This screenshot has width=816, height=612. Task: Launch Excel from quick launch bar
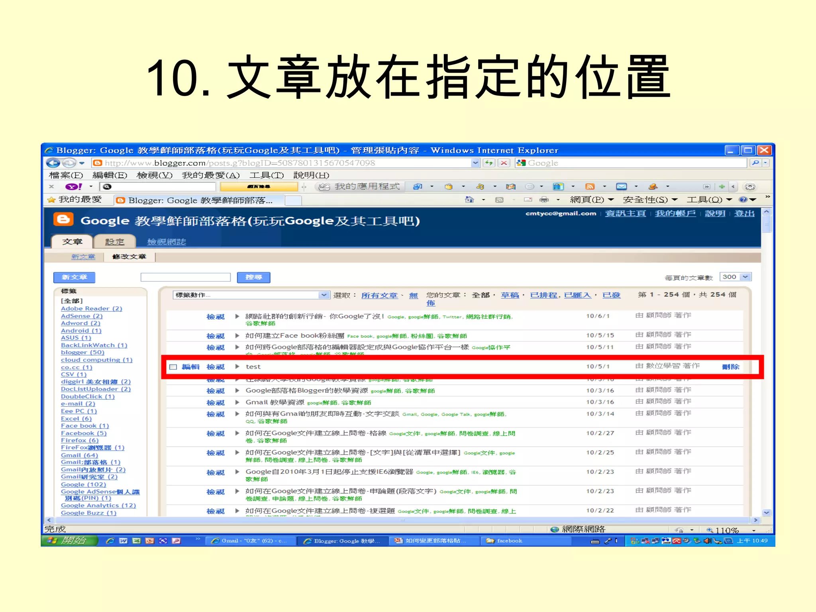click(x=136, y=541)
